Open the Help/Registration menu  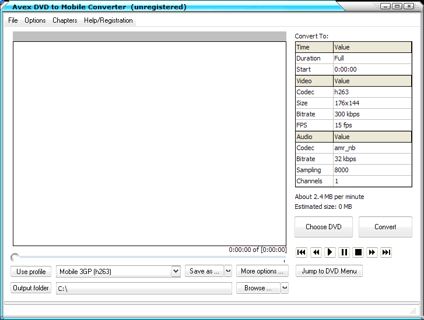pyautogui.click(x=108, y=20)
